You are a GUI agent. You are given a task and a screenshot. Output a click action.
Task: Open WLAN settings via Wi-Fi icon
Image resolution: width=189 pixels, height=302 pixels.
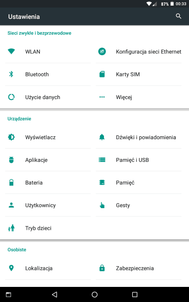11,51
